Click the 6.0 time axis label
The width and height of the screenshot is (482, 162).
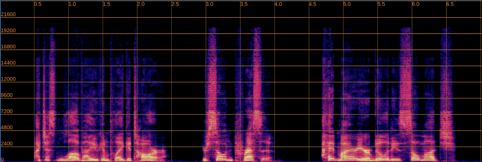pos(416,4)
